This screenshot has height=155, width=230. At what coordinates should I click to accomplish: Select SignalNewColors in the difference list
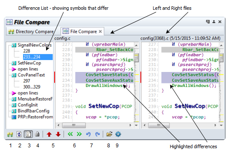[35, 45]
